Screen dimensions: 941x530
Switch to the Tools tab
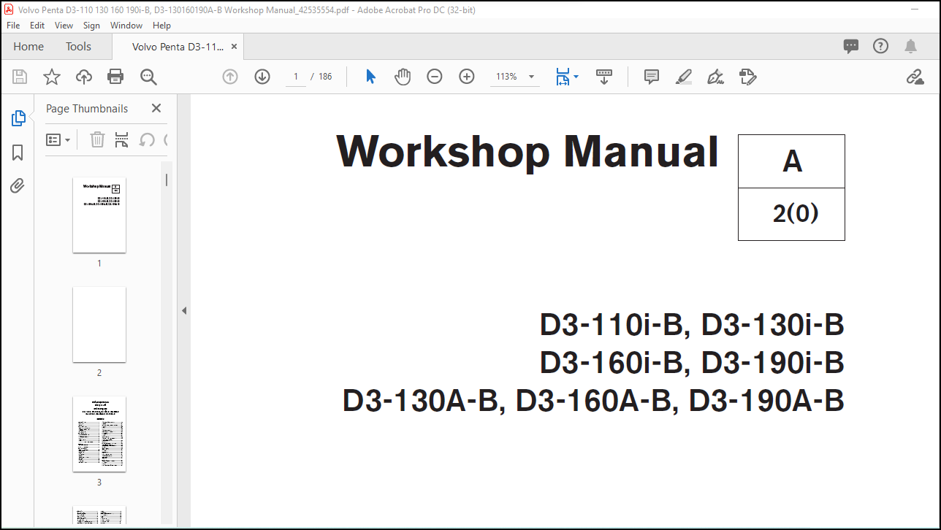pyautogui.click(x=78, y=46)
